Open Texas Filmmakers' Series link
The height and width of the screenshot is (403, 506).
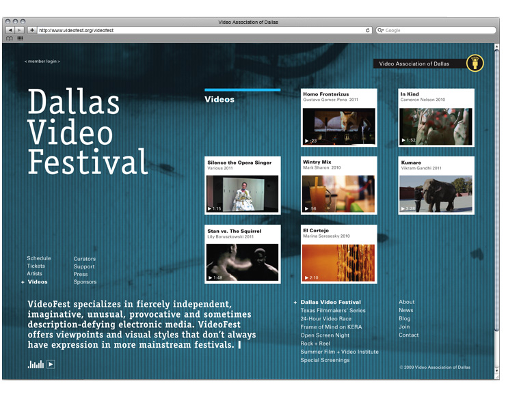click(333, 311)
